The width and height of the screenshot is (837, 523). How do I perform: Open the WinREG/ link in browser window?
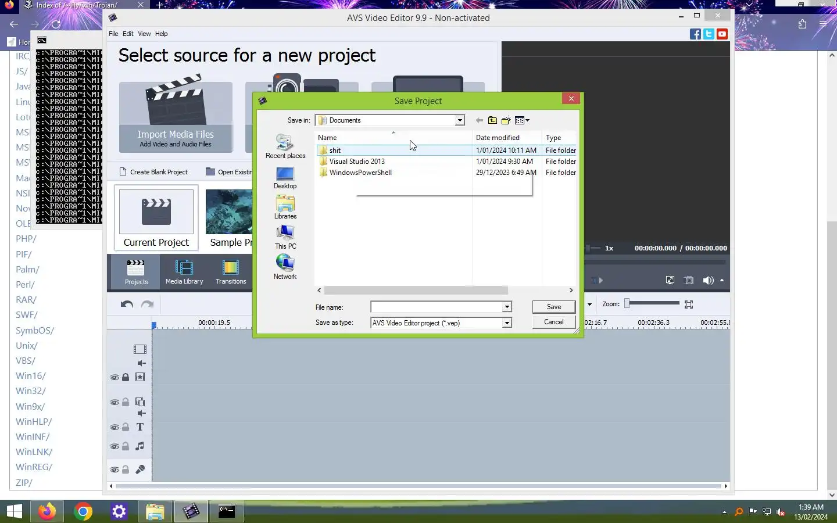[x=34, y=467]
